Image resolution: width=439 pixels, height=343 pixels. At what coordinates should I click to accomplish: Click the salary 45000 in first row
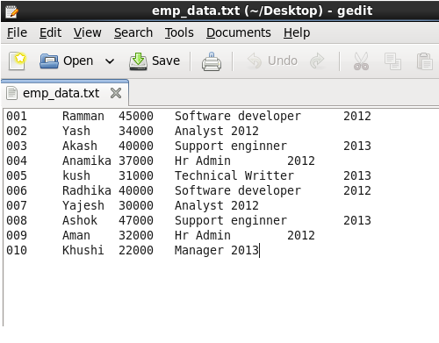pos(136,116)
